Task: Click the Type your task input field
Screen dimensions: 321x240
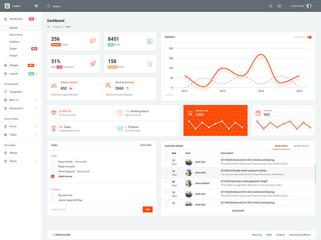Action: (x=95, y=209)
